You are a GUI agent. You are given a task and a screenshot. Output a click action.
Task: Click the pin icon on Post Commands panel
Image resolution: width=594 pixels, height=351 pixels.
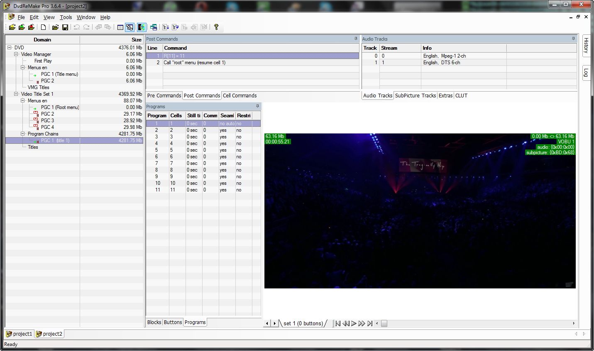(356, 39)
